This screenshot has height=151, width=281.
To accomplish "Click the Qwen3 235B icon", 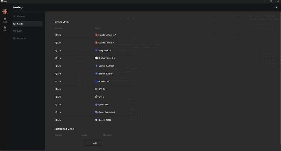I will 96,120.
